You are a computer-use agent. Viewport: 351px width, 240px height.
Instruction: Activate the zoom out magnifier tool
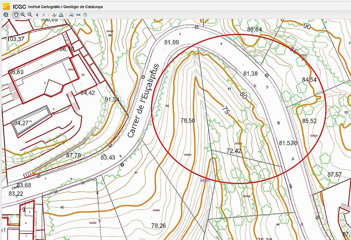(x=30, y=15)
